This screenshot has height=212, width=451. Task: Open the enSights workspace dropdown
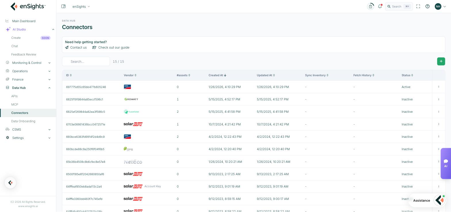point(81,6)
